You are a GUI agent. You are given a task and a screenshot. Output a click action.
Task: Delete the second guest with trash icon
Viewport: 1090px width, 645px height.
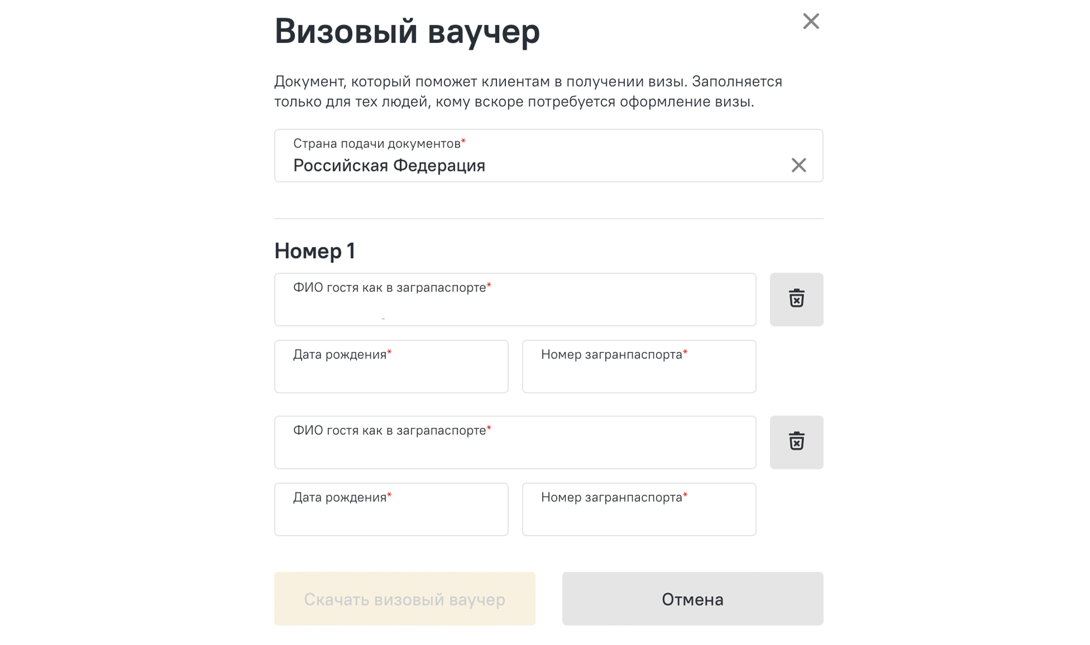pos(796,442)
